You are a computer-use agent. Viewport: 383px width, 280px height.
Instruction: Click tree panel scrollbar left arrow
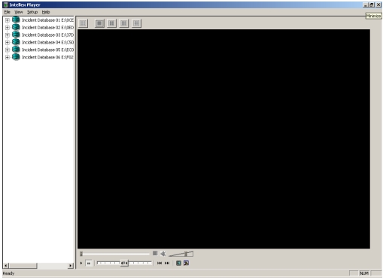point(6,266)
